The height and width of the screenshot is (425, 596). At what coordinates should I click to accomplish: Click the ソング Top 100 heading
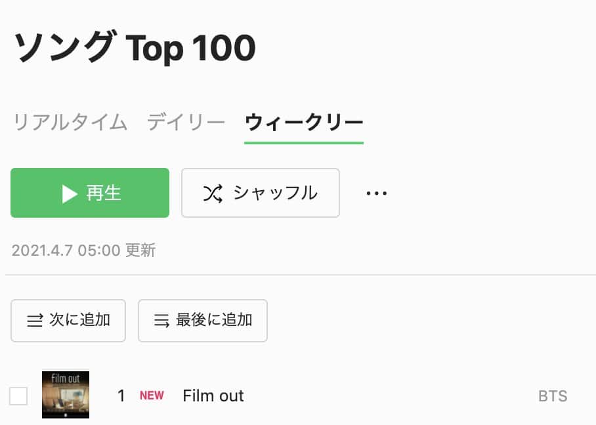[x=135, y=49]
